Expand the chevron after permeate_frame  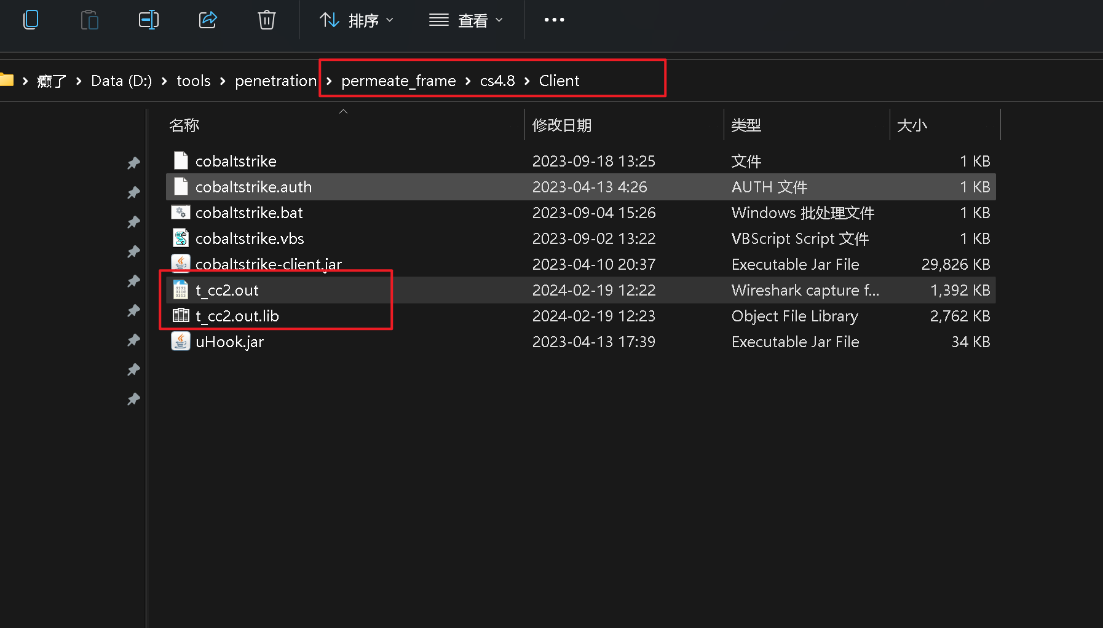click(468, 80)
